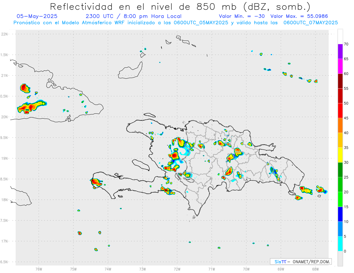Click the '15' tick value on the color scale
The width and height of the screenshot is (354, 273).
click(x=346, y=207)
